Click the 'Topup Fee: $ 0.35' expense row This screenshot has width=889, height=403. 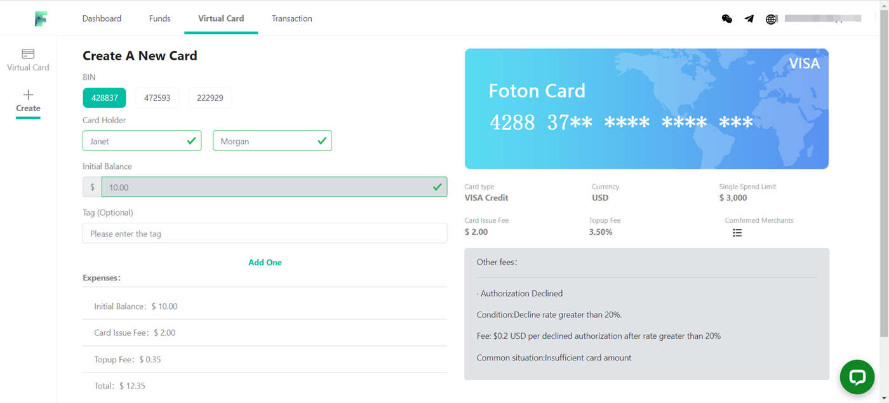265,359
